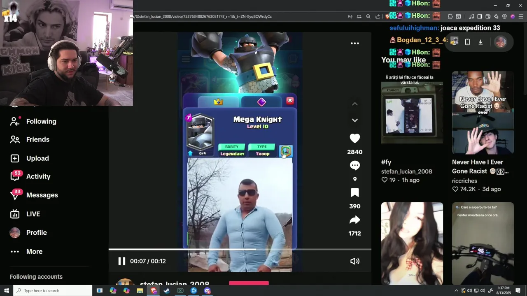
Task: Open the 'Care e superputerea ta?' thumbnail
Action: [x=483, y=243]
